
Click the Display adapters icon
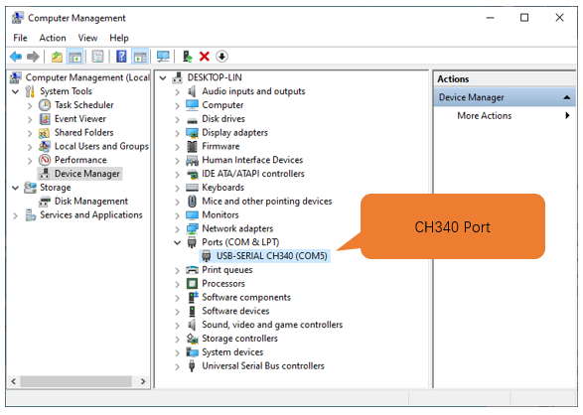(192, 133)
